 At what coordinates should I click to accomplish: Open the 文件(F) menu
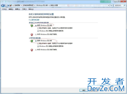coord(4,9)
